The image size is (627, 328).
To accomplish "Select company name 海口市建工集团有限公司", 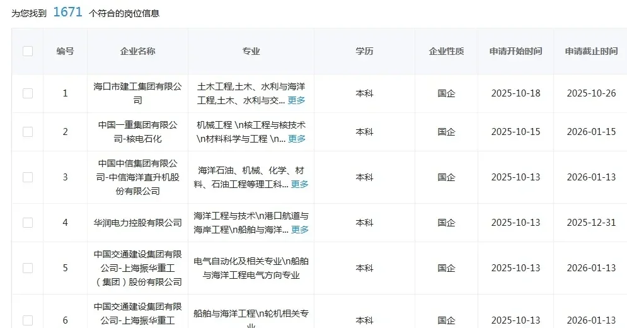I will [x=137, y=93].
